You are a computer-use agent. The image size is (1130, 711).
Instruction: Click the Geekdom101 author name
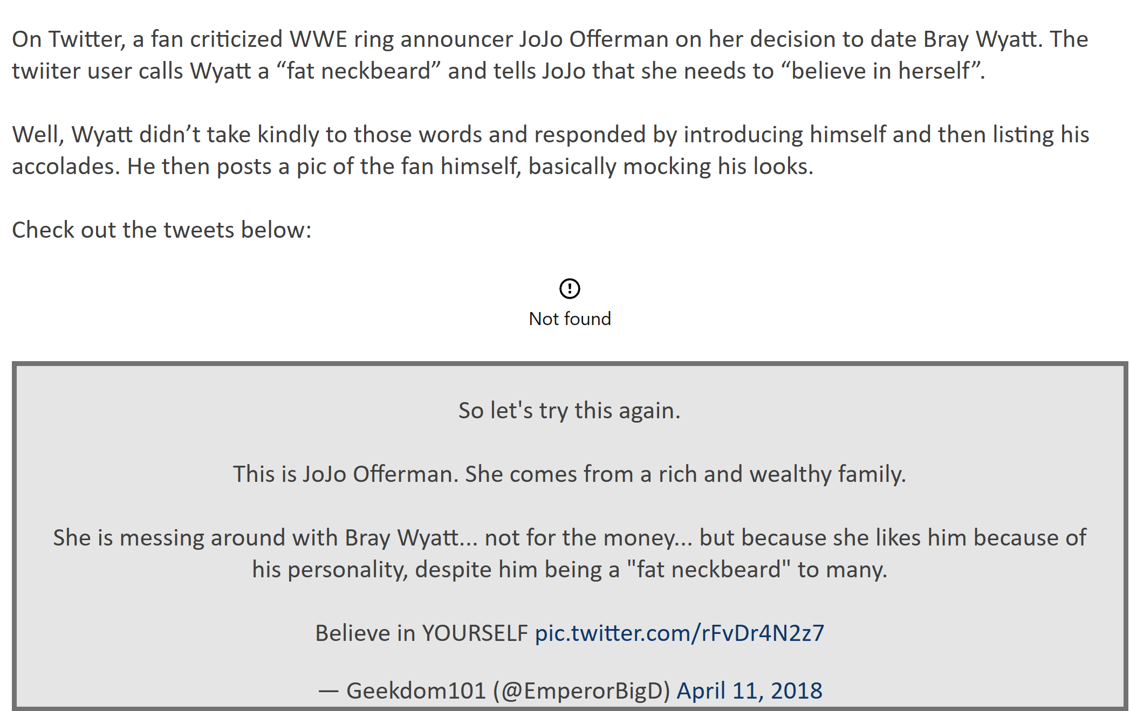[416, 691]
